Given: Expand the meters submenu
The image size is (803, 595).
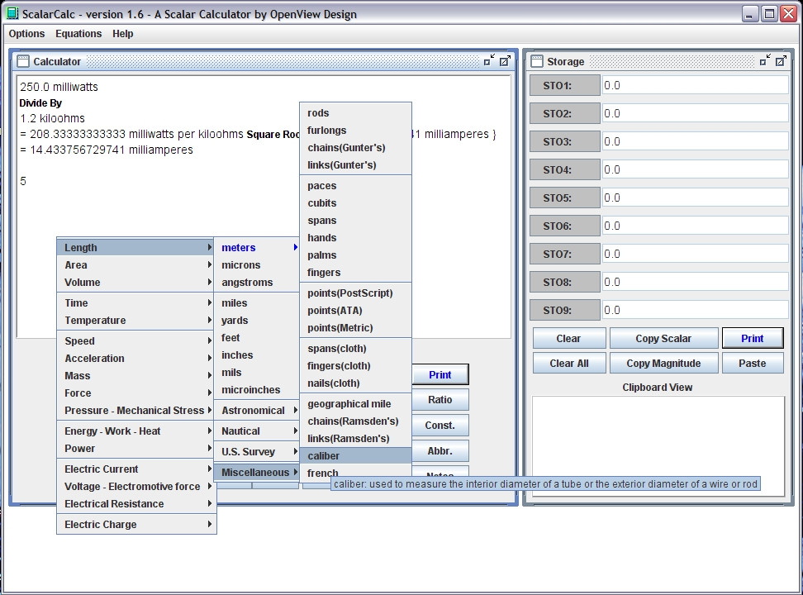Looking at the screenshot, I should click(256, 248).
